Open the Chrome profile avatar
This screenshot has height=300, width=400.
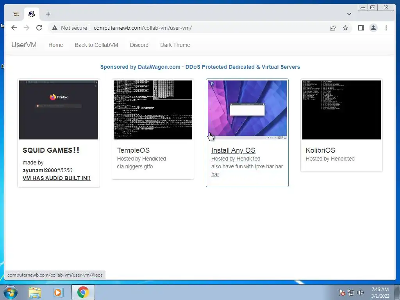[373, 28]
